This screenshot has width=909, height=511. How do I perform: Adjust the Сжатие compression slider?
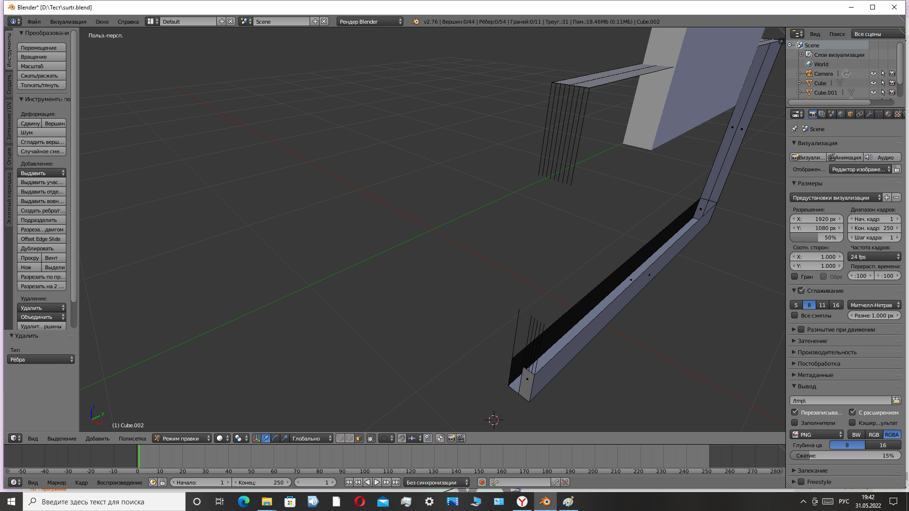[845, 456]
